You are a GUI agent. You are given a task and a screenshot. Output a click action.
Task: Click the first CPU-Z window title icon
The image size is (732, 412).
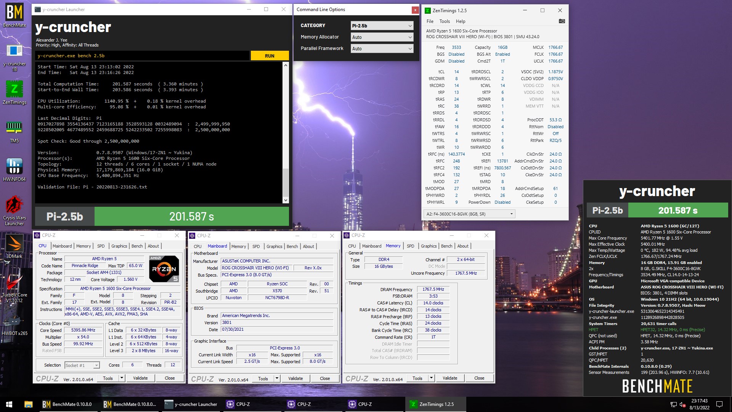point(37,235)
